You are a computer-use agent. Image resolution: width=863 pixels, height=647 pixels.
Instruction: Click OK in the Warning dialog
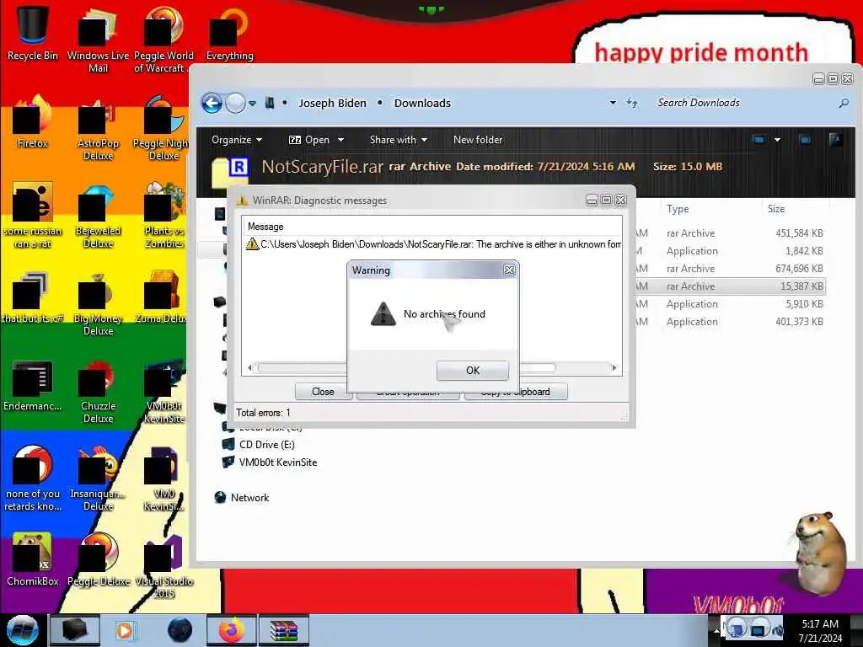tap(473, 371)
